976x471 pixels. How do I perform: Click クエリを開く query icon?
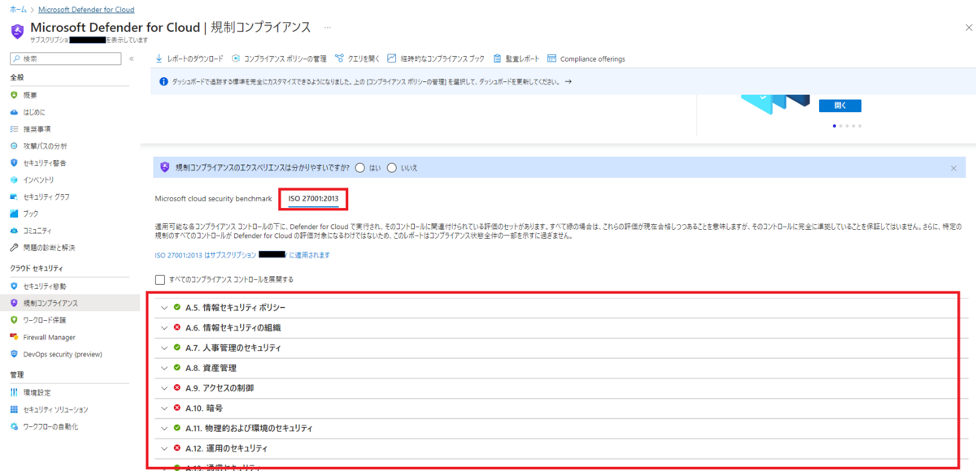pos(339,58)
